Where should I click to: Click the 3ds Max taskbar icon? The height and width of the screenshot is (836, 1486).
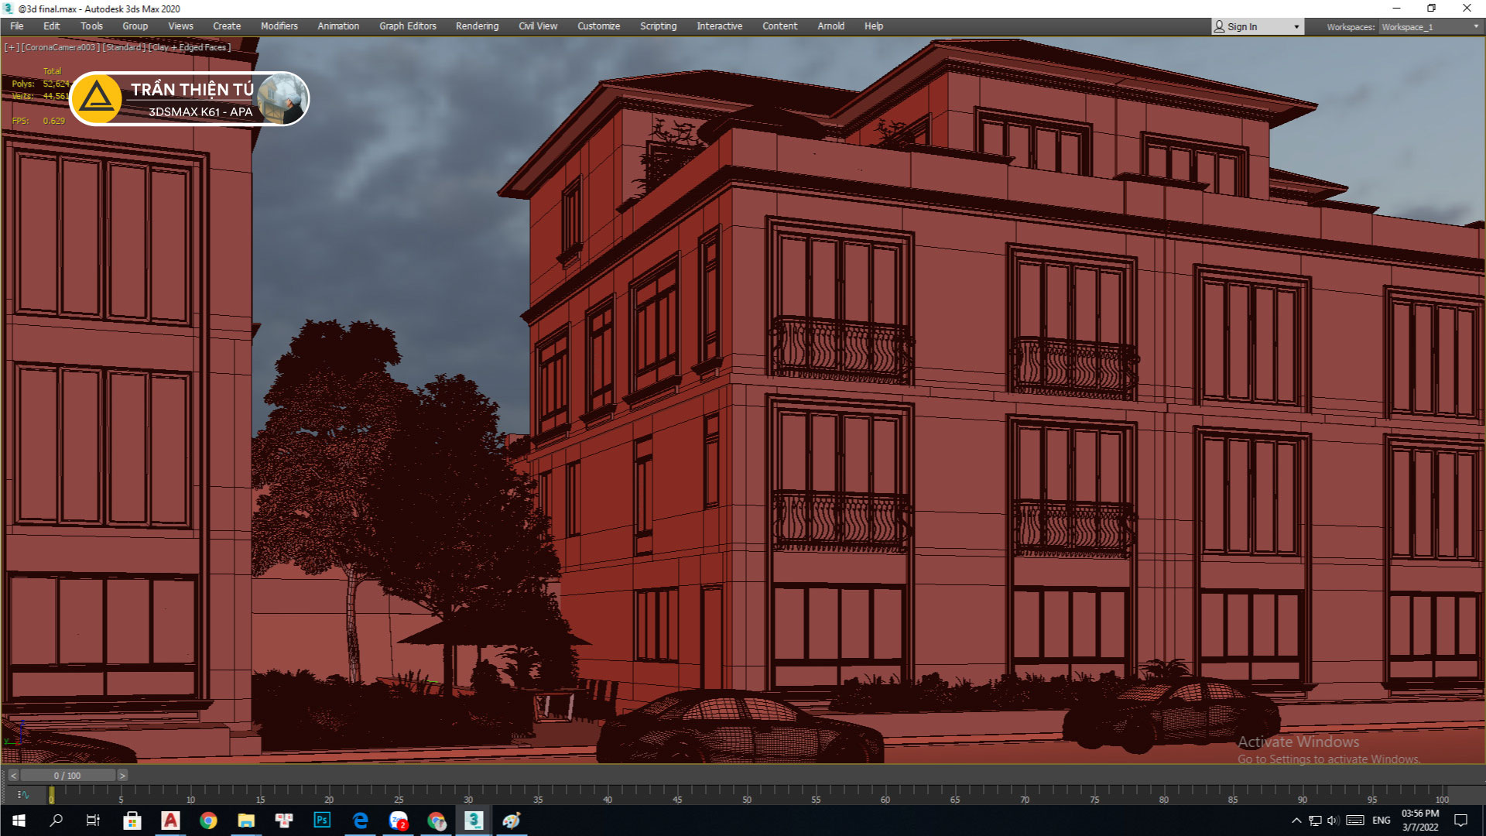[x=474, y=821]
